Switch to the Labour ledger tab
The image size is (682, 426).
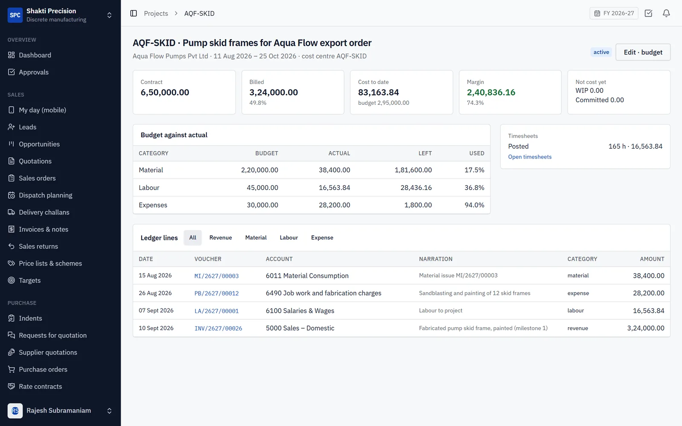tap(289, 238)
